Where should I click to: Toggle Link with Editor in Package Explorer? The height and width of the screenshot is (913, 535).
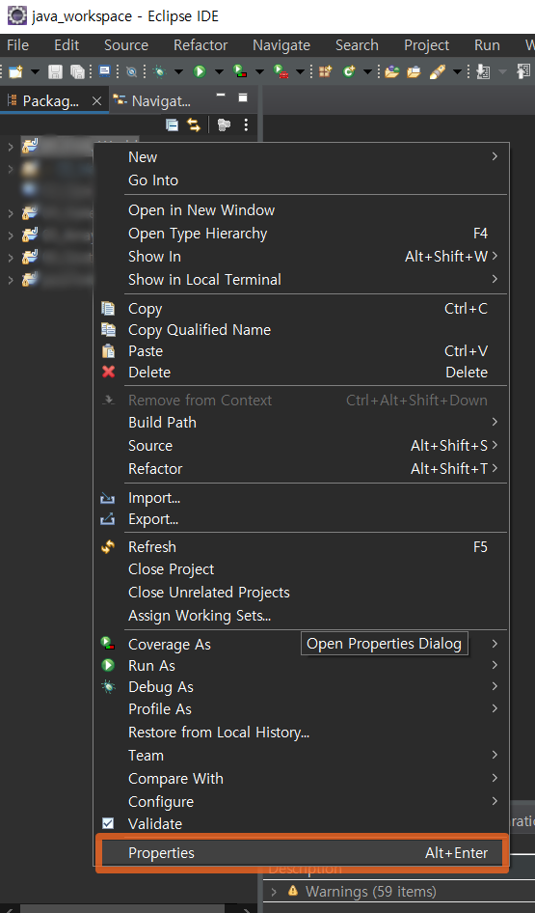pos(193,124)
